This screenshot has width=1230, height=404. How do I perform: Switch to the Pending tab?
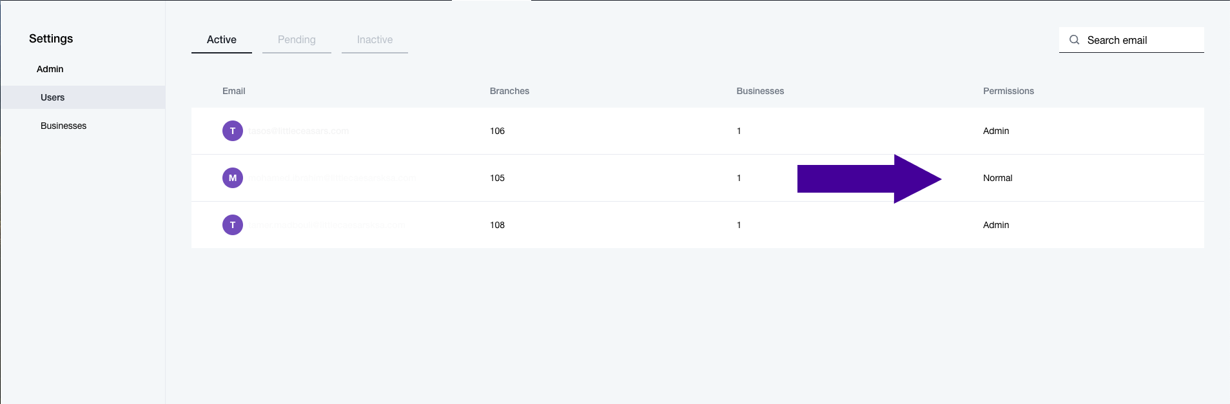(296, 39)
